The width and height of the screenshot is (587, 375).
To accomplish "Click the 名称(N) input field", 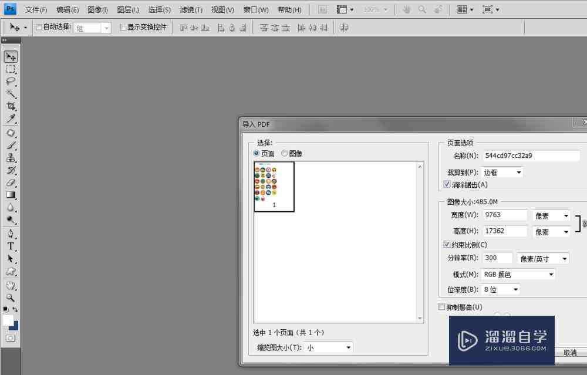I will click(x=532, y=156).
